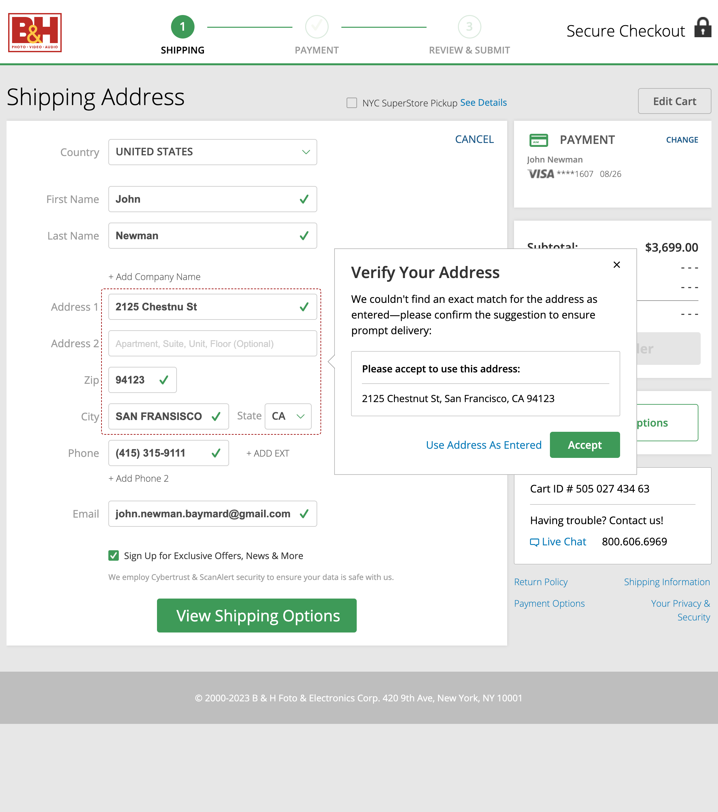
Task: Click the step 3 Review circle
Action: pyautogui.click(x=469, y=27)
